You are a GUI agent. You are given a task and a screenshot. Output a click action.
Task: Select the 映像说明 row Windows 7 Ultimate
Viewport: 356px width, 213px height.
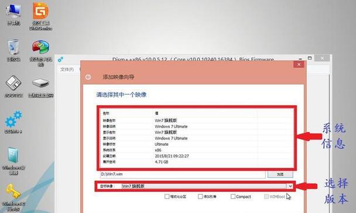point(197,126)
